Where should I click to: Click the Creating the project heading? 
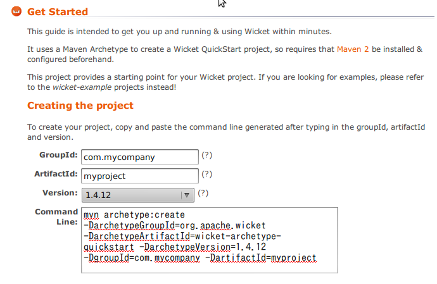(80, 106)
